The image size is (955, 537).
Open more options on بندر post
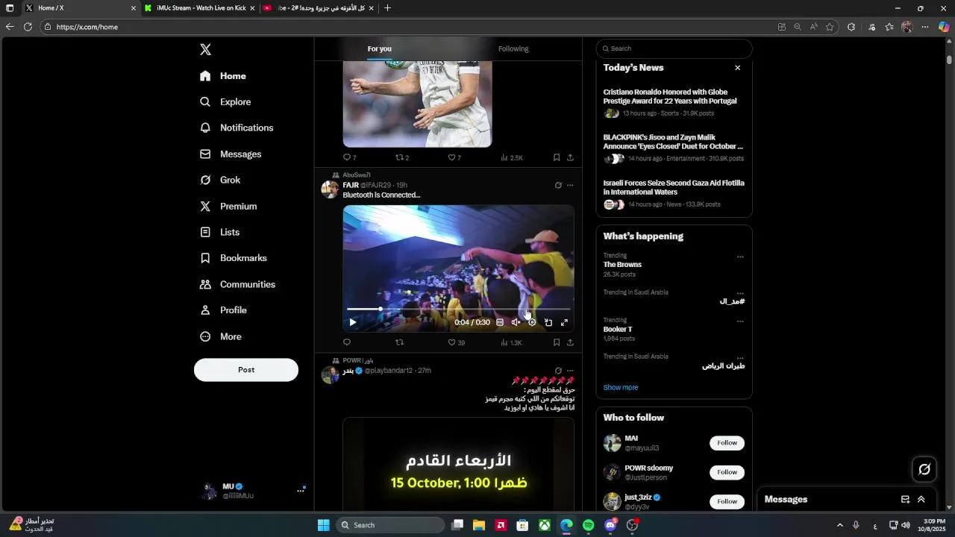coord(570,371)
